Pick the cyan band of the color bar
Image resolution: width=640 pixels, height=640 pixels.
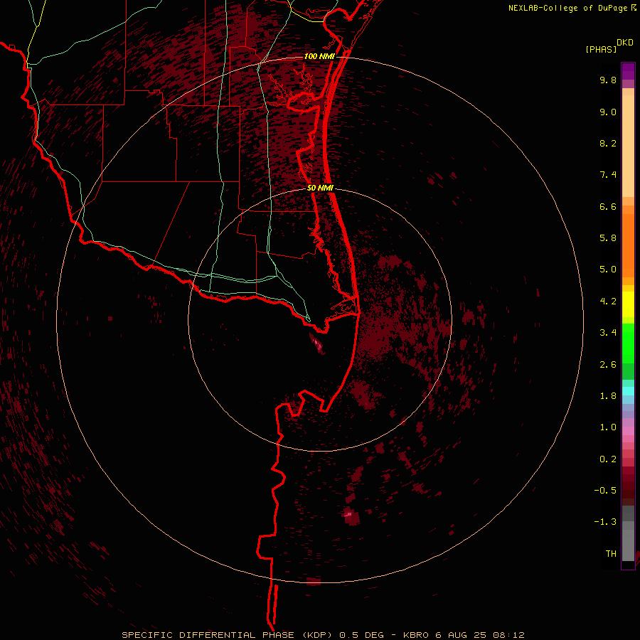628,390
